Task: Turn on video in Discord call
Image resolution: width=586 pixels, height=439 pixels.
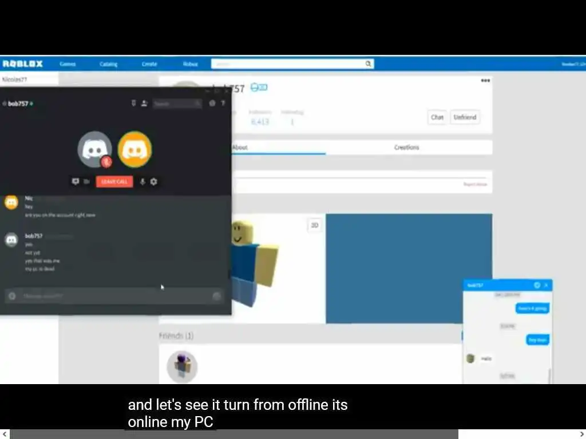Action: pyautogui.click(x=86, y=181)
